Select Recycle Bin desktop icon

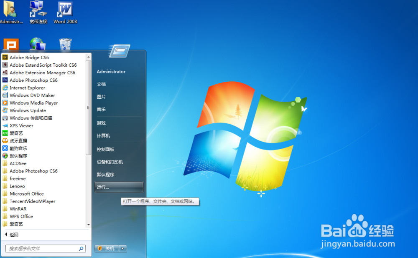65,44
